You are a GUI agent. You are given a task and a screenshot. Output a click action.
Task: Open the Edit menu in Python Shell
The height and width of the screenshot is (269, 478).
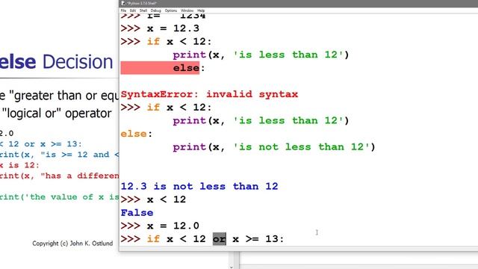pos(133,10)
